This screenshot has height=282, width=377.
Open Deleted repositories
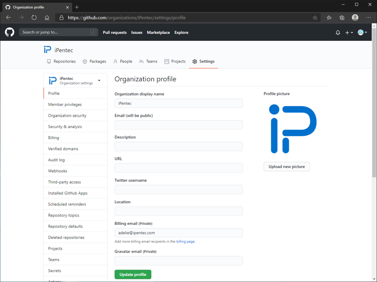(75, 237)
